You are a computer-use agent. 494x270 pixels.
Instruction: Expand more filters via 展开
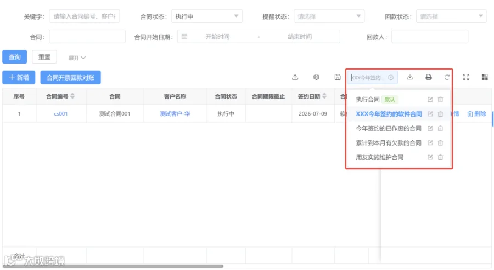coord(77,58)
